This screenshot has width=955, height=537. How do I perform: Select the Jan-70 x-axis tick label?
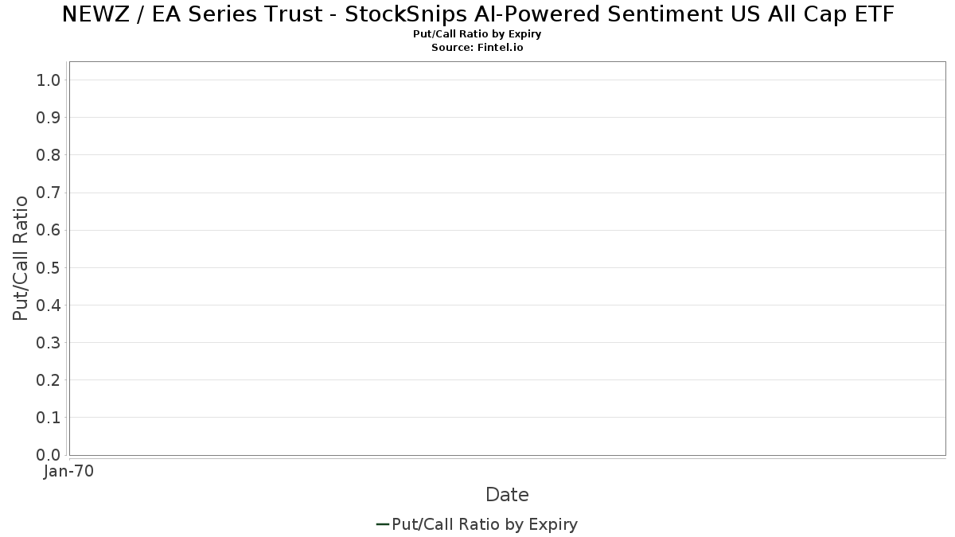coord(69,472)
